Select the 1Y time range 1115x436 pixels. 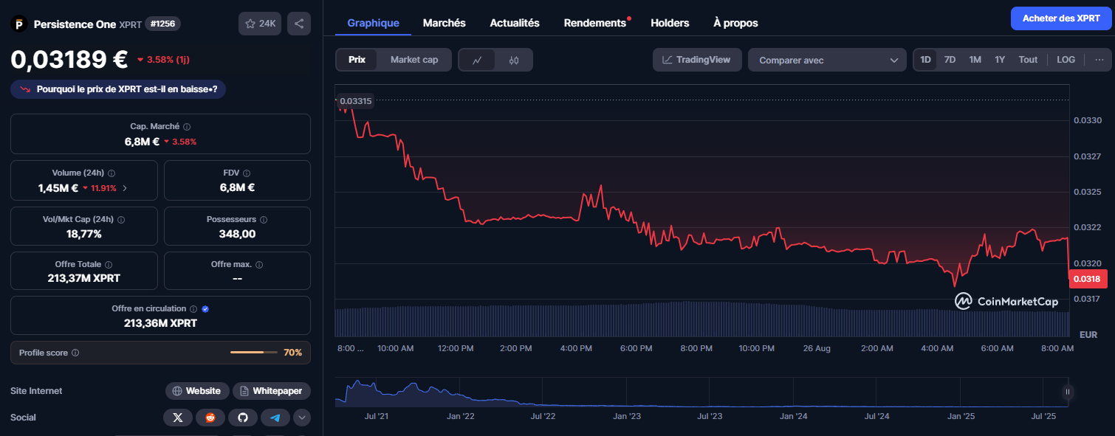coord(1000,60)
